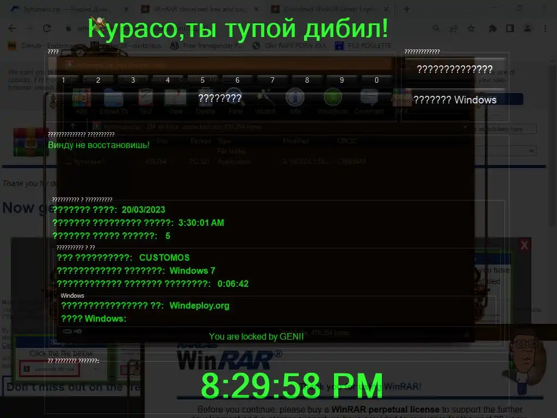Click the '??????? Windows' button in the locker
557x418 pixels.
coord(455,100)
